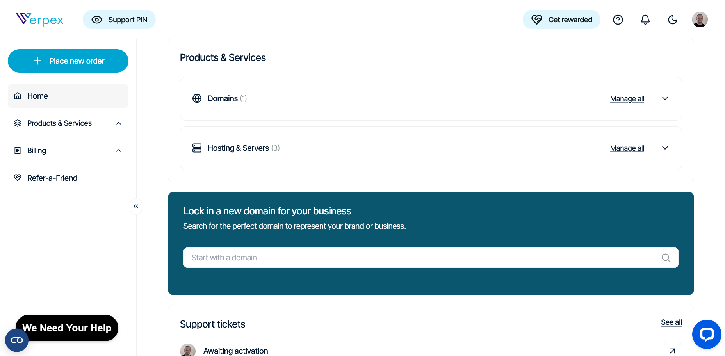
Task: Open the help question mark icon
Action: click(x=618, y=20)
